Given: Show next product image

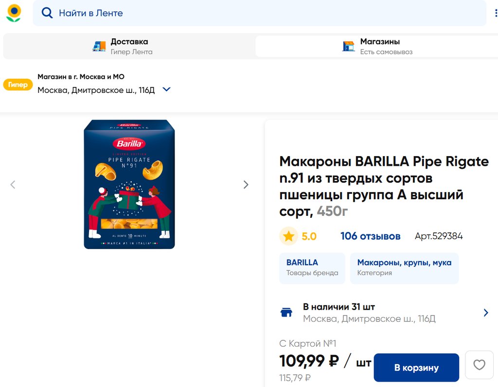Looking at the screenshot, I should pyautogui.click(x=246, y=185).
